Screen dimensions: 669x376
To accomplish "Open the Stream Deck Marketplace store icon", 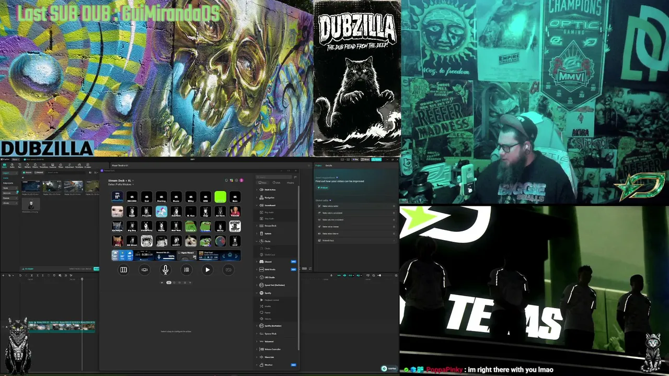I will click(x=232, y=180).
